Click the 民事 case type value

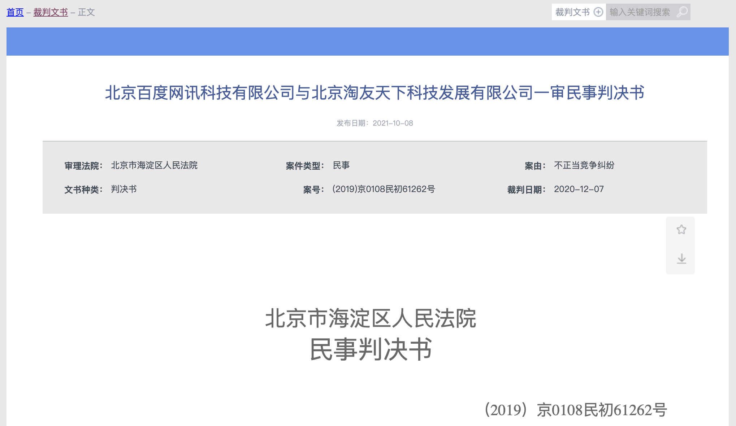point(341,165)
